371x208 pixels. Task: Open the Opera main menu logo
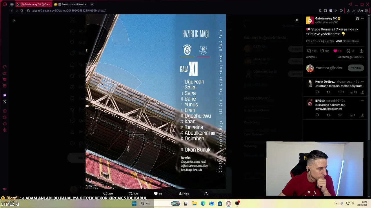pyautogui.click(x=5, y=4)
